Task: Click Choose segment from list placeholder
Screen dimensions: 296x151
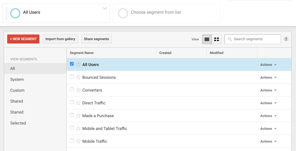Action: [166, 13]
